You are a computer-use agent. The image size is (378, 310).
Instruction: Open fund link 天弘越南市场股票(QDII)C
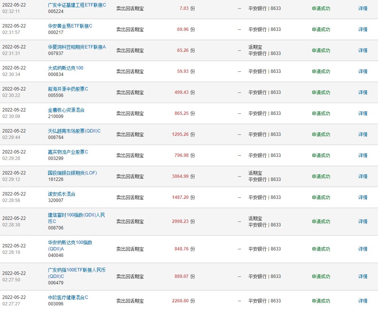74,131
